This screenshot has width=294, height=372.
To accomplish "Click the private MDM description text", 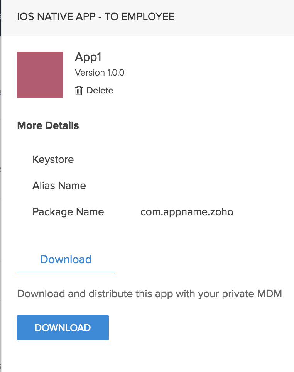I will click(150, 294).
